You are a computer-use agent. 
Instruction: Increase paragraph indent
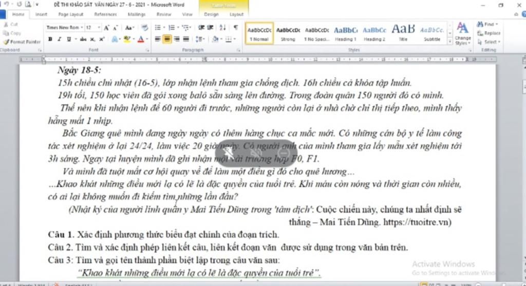pyautogui.click(x=210, y=28)
